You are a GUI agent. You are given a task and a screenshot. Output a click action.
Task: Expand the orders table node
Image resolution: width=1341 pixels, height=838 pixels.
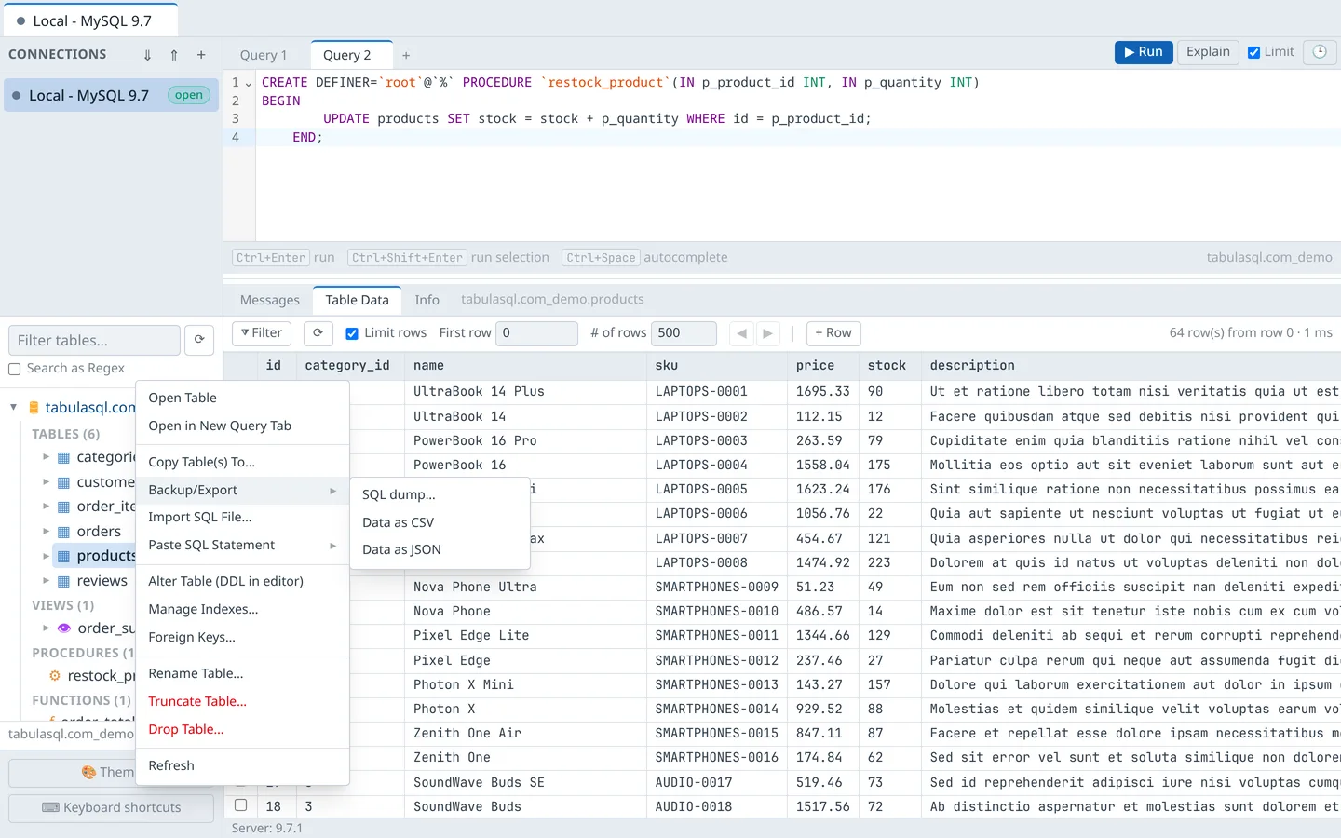[46, 532]
